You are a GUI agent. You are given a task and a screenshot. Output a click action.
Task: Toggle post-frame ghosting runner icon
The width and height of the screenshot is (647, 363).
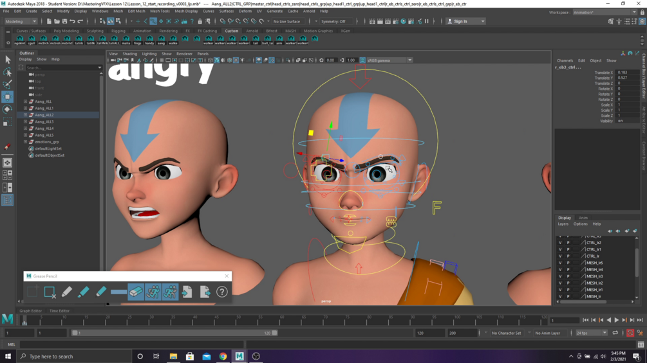pos(170,292)
